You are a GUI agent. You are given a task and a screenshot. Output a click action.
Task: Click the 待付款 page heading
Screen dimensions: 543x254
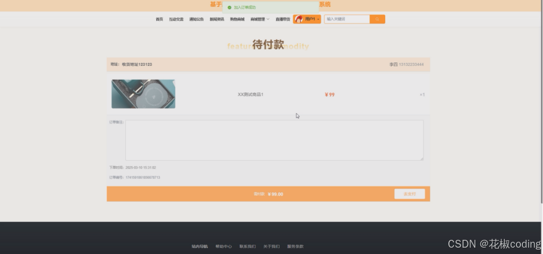[269, 44]
